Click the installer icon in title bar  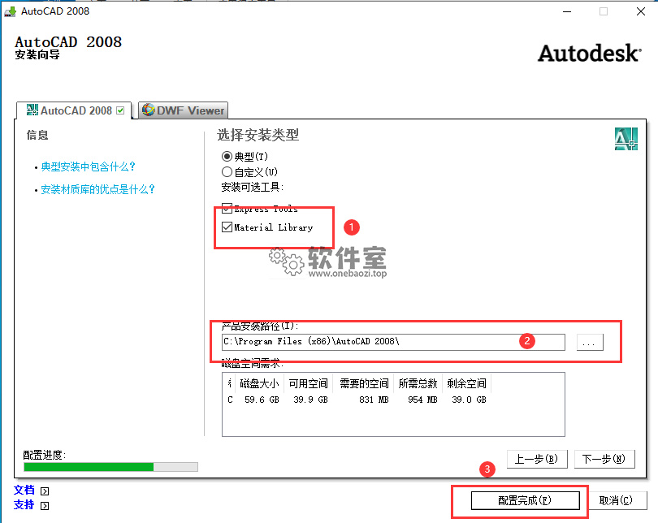click(x=10, y=11)
